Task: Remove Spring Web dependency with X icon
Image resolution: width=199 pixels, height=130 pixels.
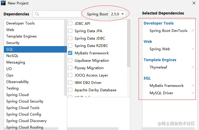Action: point(193,49)
